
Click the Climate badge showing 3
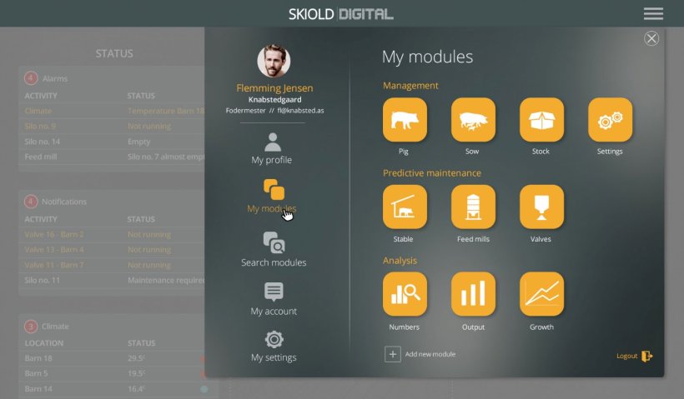(x=31, y=327)
